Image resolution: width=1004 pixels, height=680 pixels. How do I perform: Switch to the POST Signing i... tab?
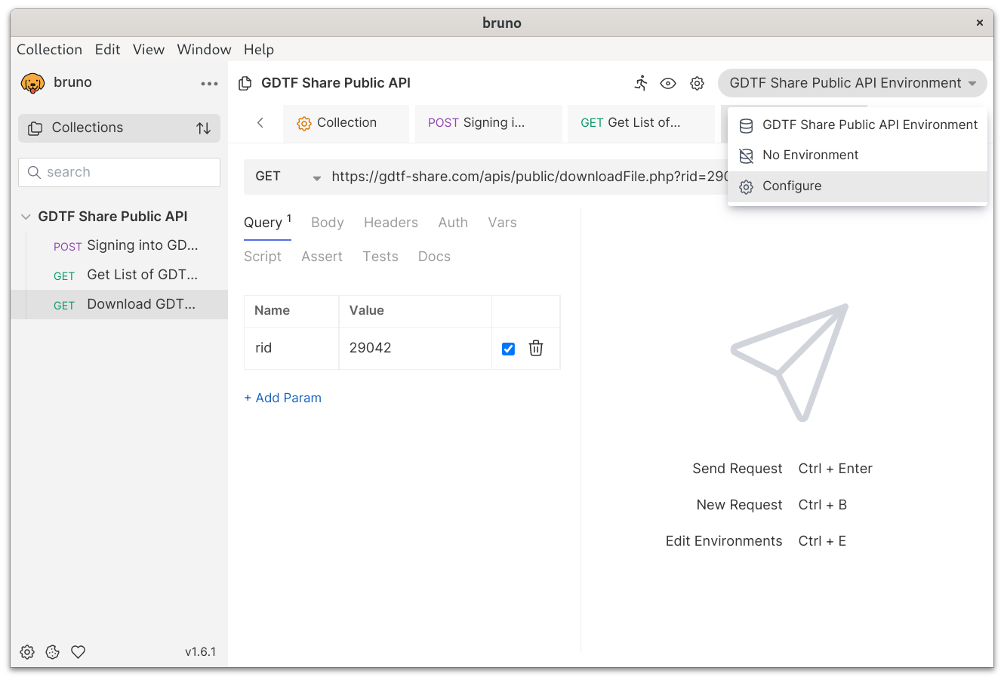point(488,123)
